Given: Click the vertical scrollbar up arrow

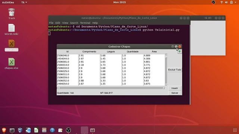Looking at the screenshot, I should click(x=166, y=55).
